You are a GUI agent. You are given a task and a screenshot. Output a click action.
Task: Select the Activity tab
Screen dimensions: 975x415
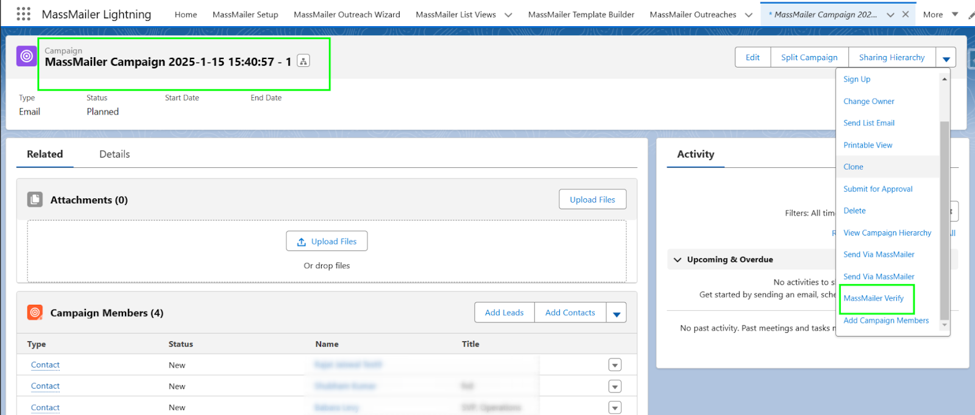point(695,155)
